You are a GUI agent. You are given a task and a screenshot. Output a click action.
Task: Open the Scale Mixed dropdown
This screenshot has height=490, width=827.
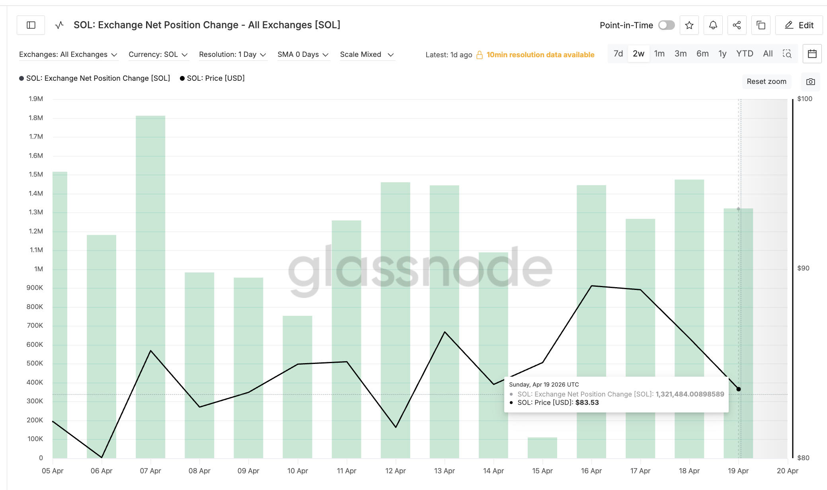pos(367,54)
